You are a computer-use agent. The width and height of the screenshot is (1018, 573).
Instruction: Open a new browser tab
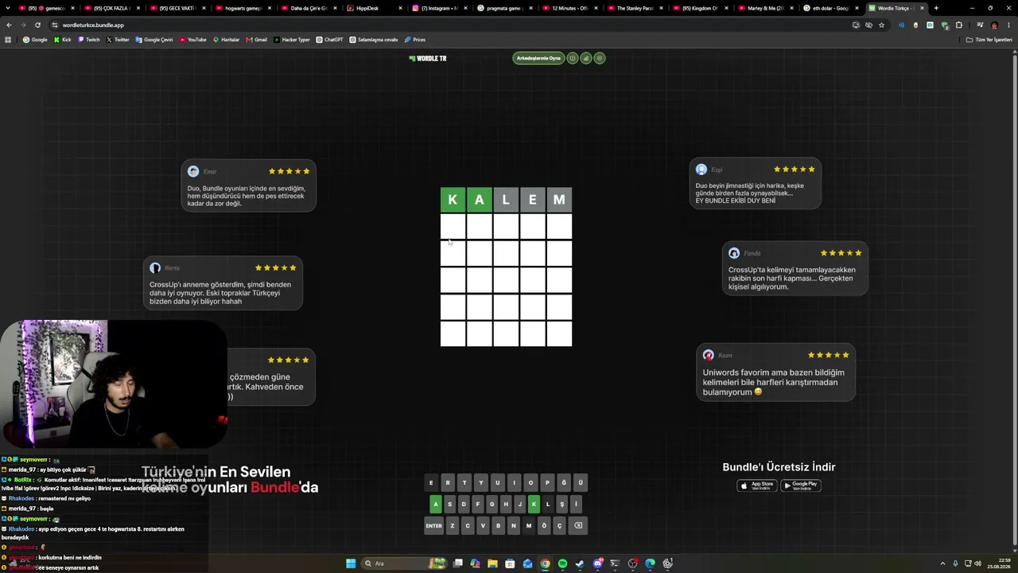point(936,8)
